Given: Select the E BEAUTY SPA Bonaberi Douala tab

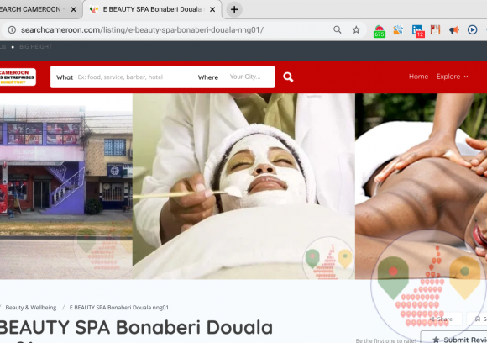Looking at the screenshot, I should click(x=152, y=9).
